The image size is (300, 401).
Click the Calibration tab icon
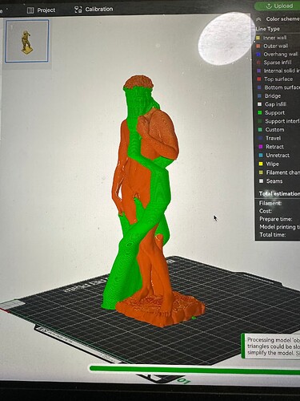point(78,10)
